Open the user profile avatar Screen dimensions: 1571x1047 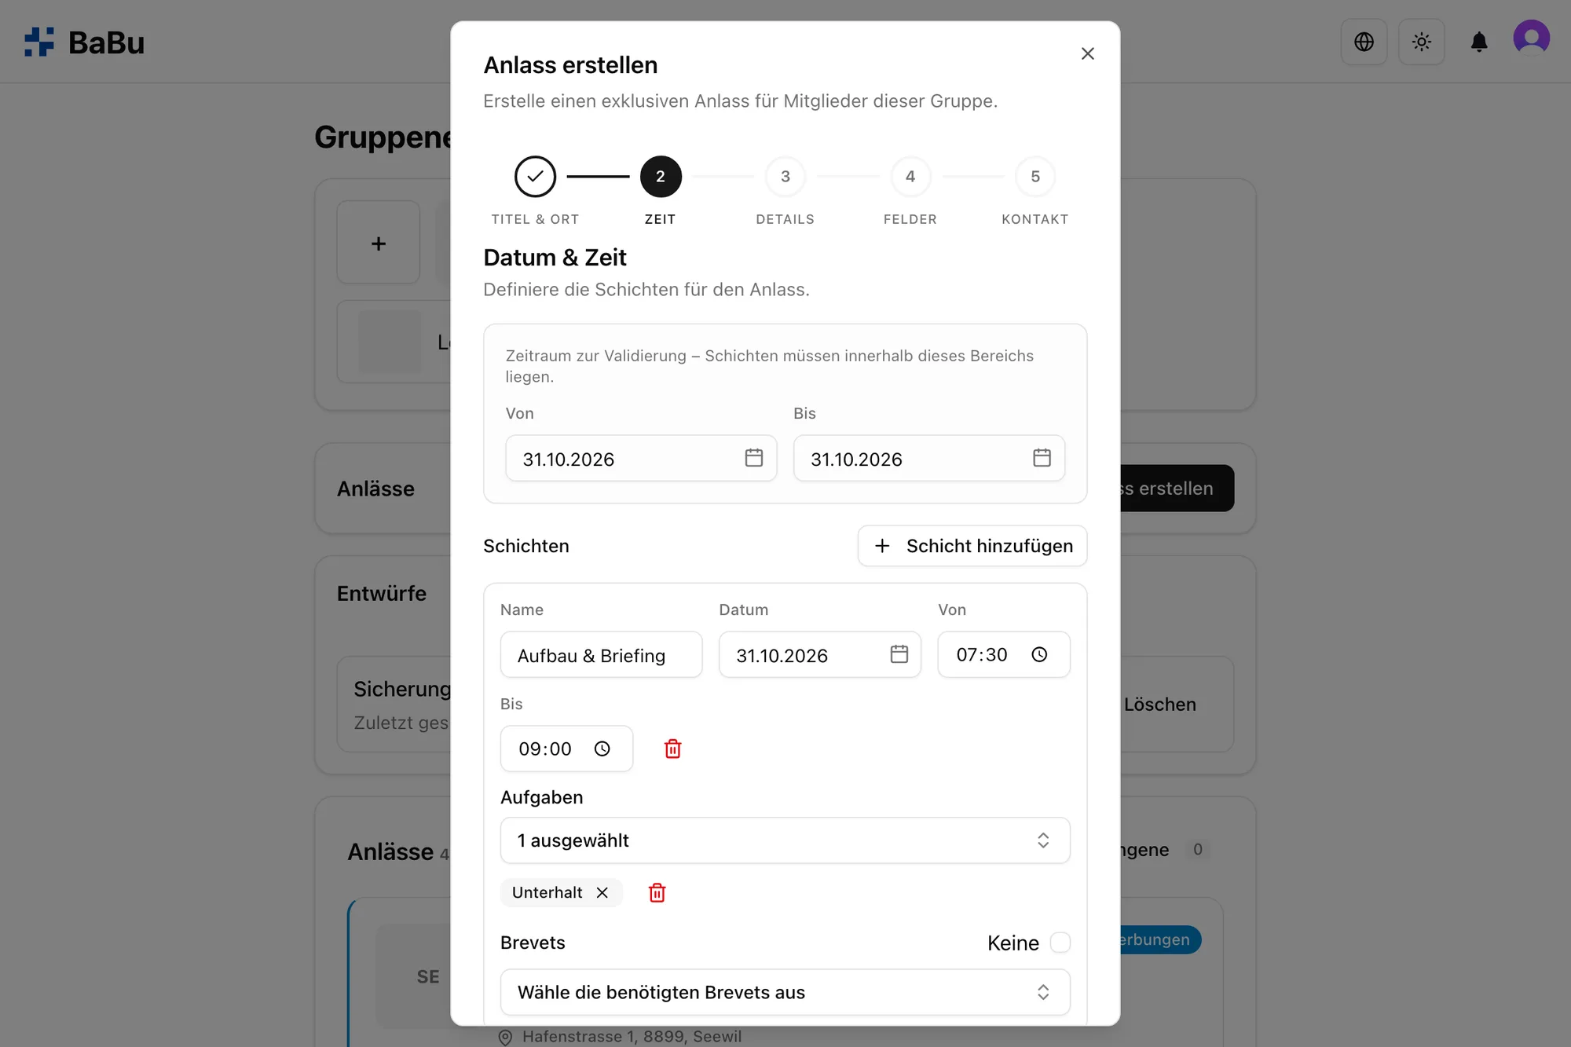(x=1531, y=38)
